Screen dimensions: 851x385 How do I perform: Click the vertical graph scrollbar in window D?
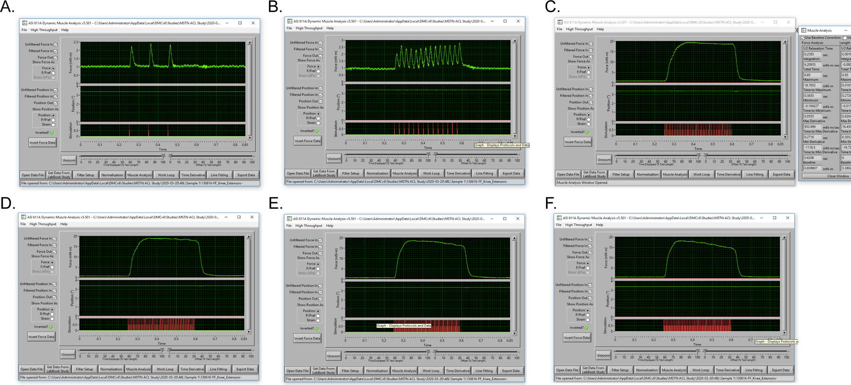pyautogui.click(x=249, y=284)
